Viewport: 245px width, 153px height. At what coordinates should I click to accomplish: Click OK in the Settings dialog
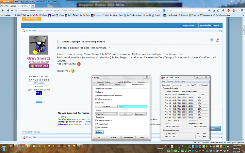tap(100, 138)
